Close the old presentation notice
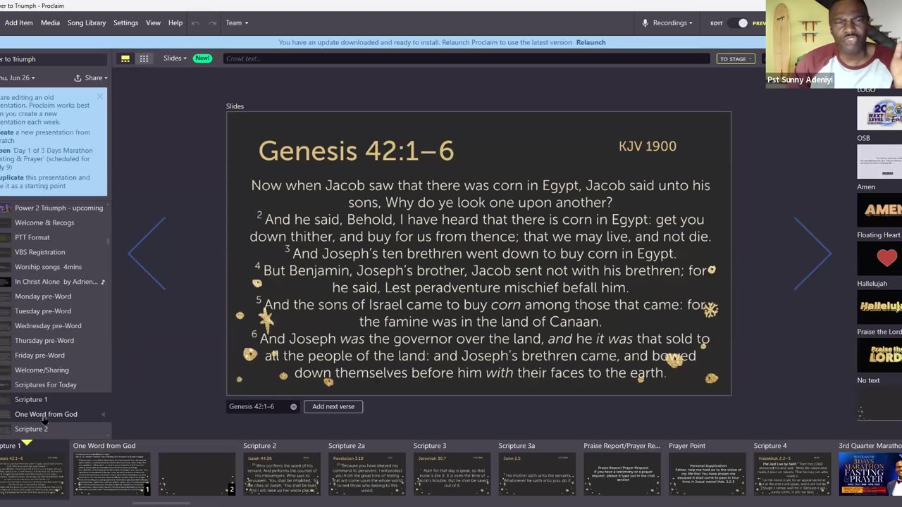The image size is (902, 507). point(100,96)
